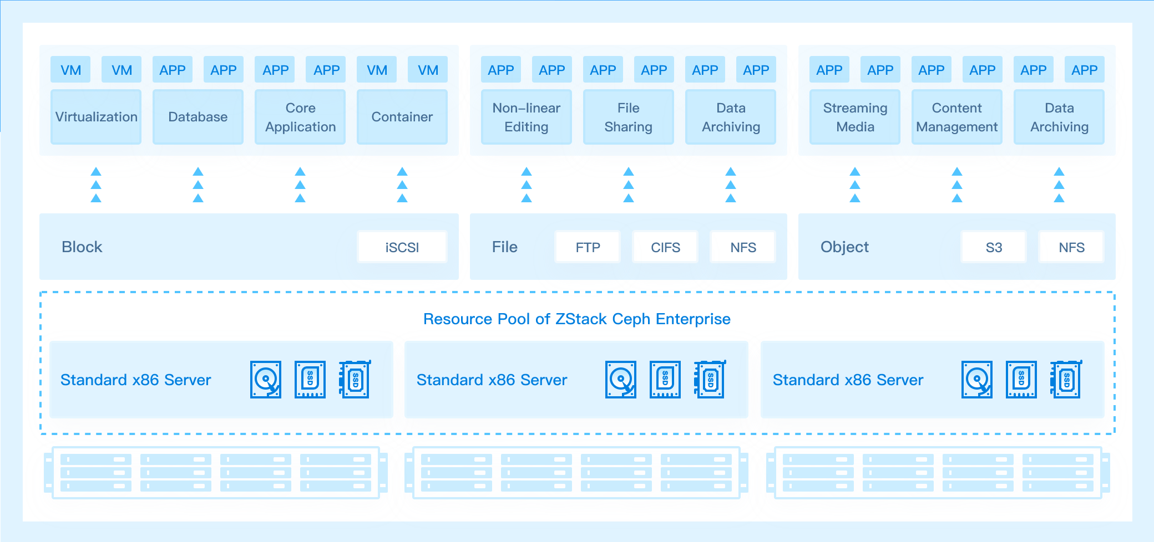Click the hard disk icon in the third server
This screenshot has height=542, width=1154.
[x=977, y=380]
